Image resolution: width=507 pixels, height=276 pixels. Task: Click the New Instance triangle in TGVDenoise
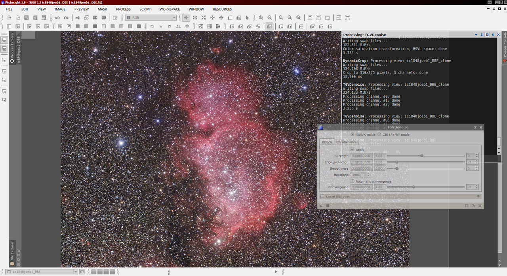321,206
